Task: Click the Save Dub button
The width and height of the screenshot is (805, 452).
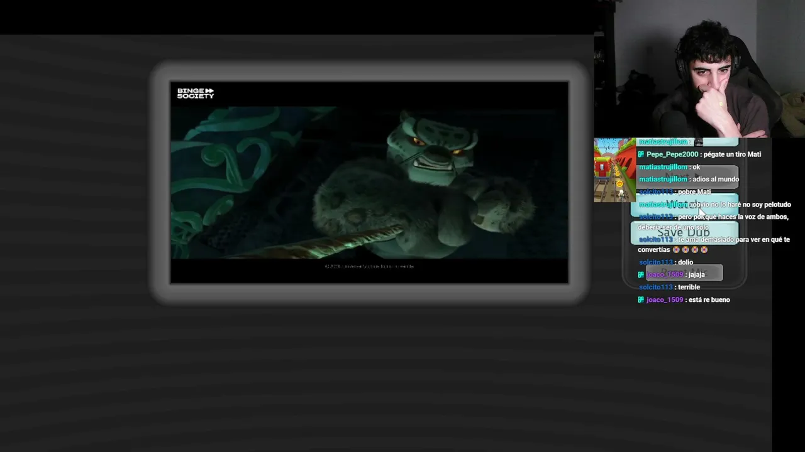Action: [x=684, y=233]
